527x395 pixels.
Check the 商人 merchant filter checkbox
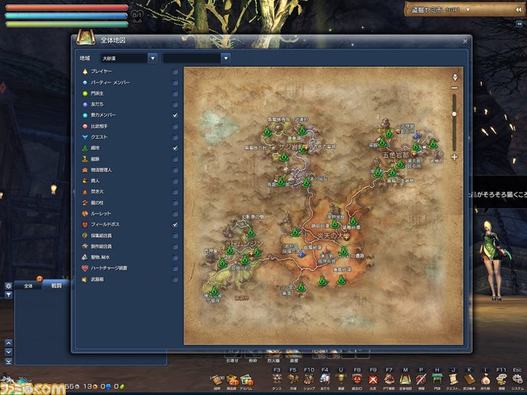(x=175, y=181)
